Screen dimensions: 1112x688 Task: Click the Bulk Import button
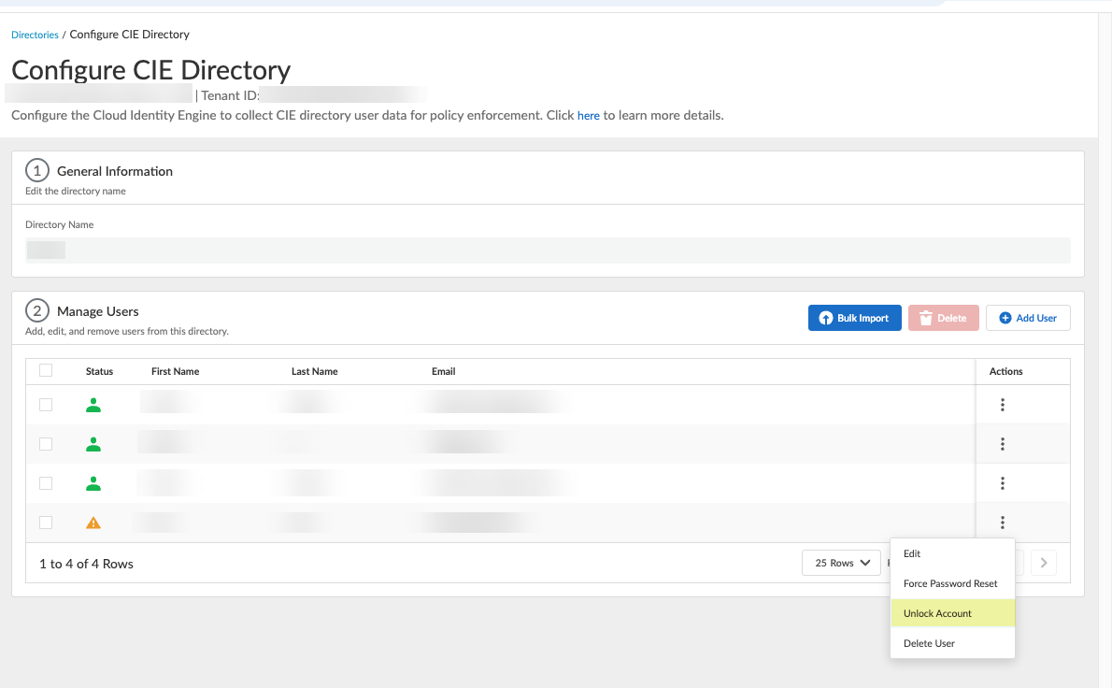[x=855, y=318]
